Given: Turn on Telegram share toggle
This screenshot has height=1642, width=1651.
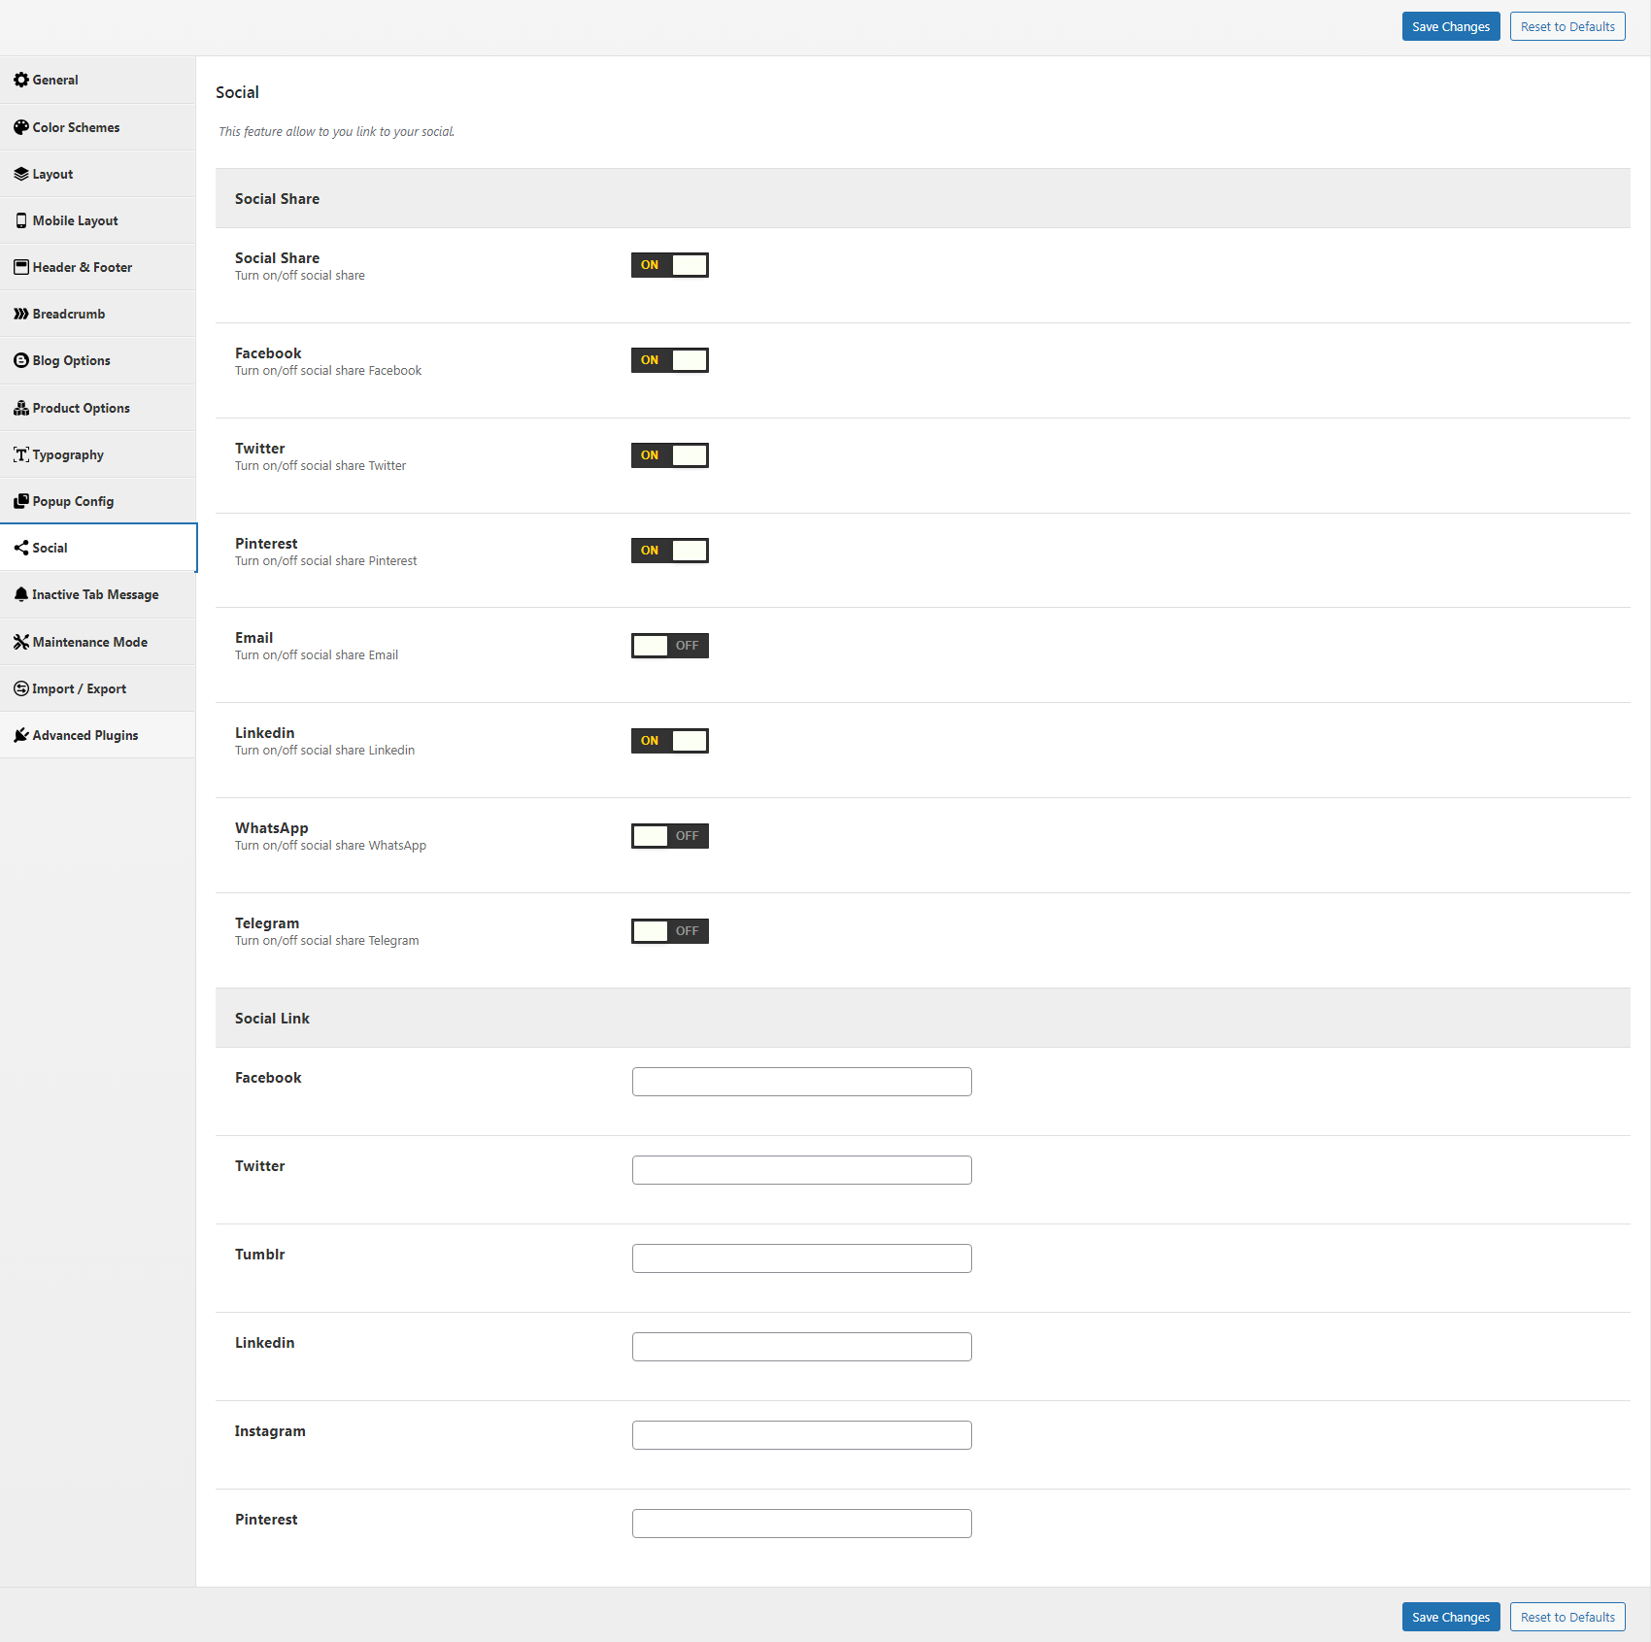Looking at the screenshot, I should pyautogui.click(x=669, y=931).
